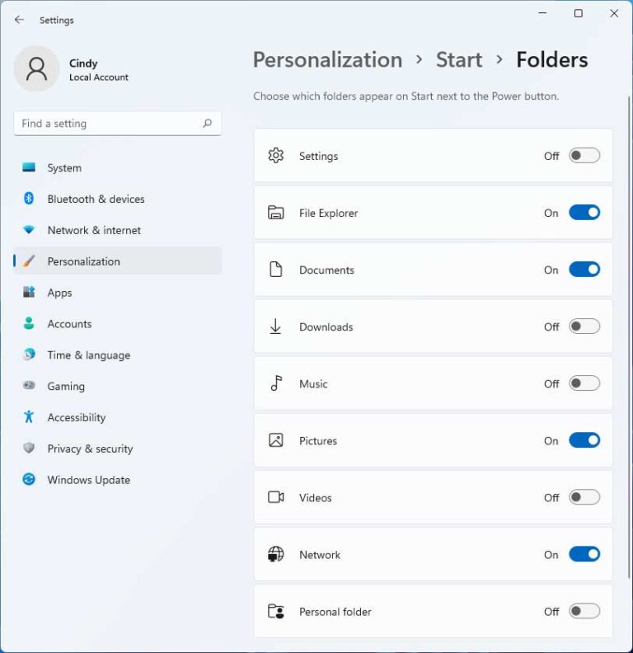The image size is (633, 653).
Task: Click the Personalization paintbrush icon
Action: [x=29, y=261]
